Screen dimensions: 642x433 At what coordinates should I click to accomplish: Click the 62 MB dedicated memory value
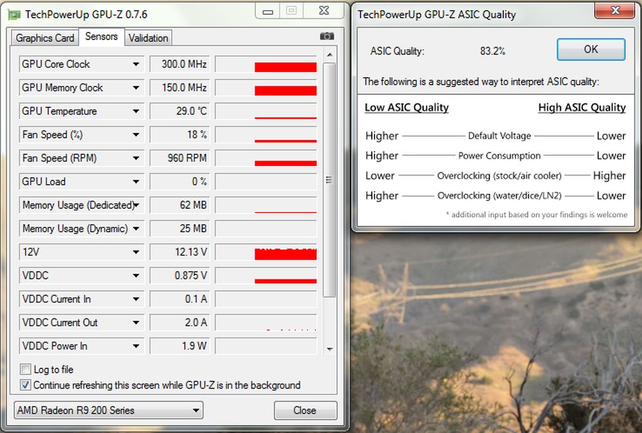tap(180, 205)
